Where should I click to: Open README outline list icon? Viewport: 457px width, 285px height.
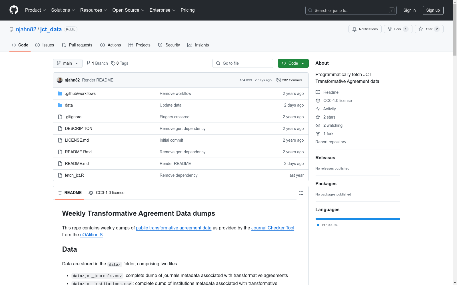(x=301, y=193)
